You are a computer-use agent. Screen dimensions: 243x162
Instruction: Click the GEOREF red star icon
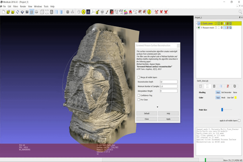point(130,12)
